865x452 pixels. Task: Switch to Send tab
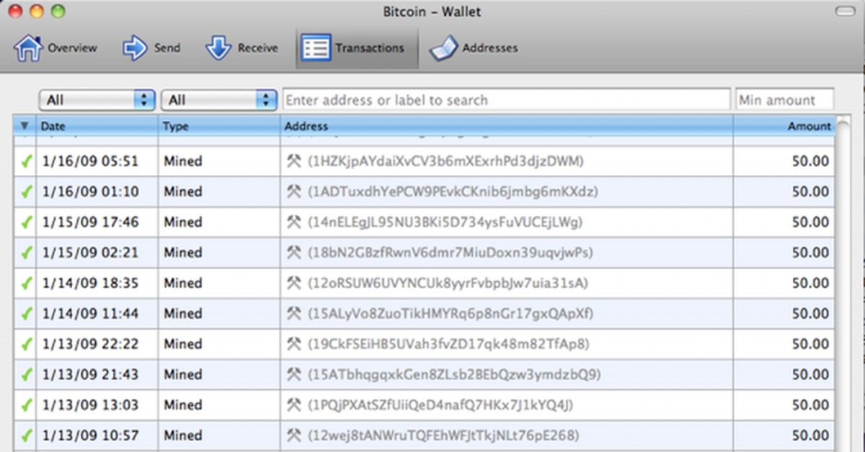151,48
